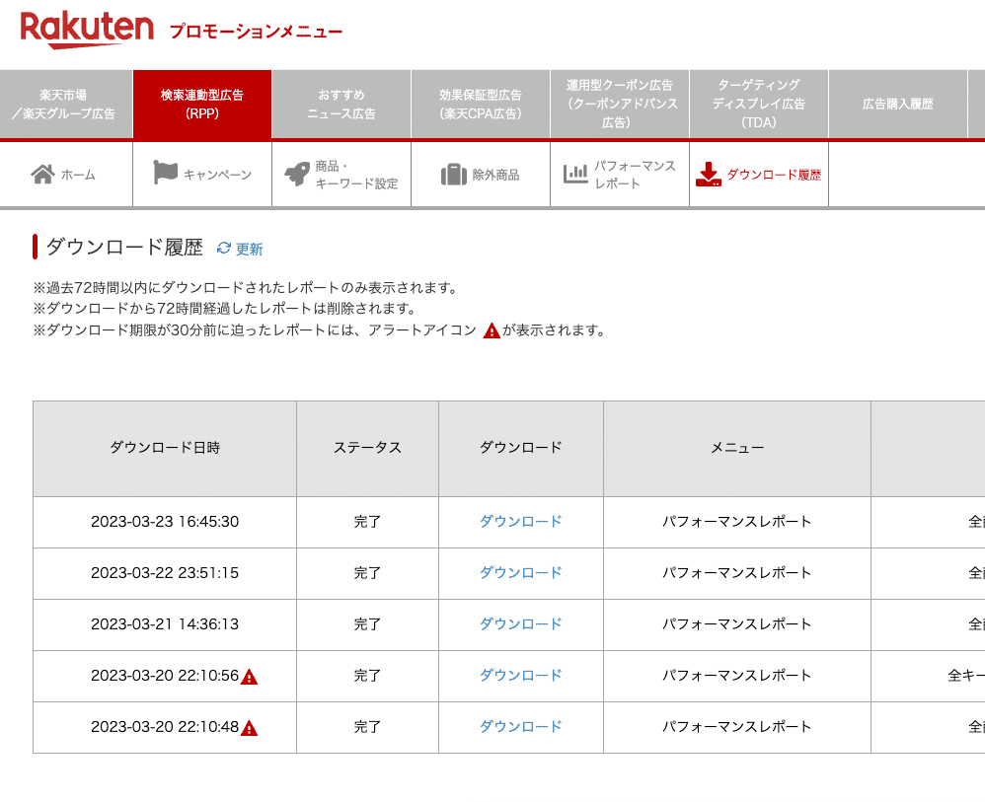The width and height of the screenshot is (985, 802).
Task: Open the 除外商品 submenu
Action: point(481,175)
